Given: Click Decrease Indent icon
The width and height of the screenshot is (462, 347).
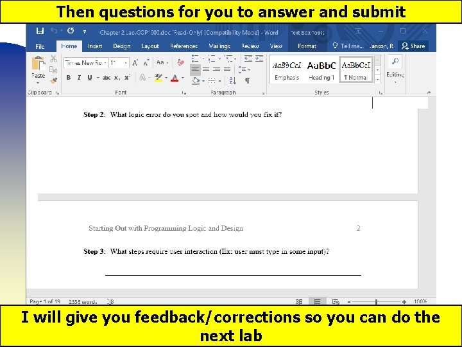Looking at the screenshot, I should (x=248, y=58).
